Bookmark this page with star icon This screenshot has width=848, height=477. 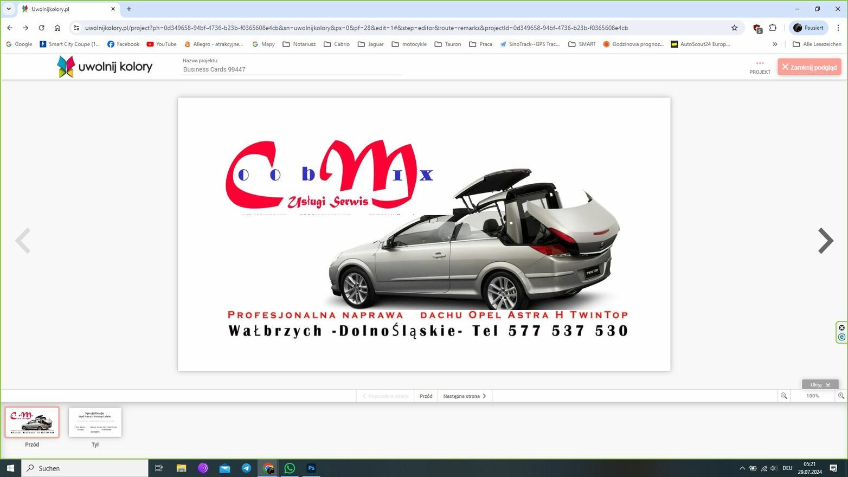(x=734, y=28)
